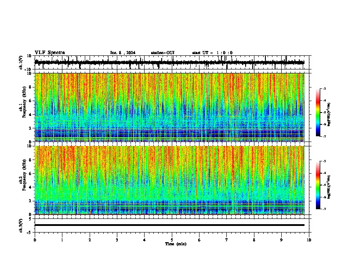Viewport: 348px width, 269px height.
Task: Click the time axis tick label "3"
Action: coord(117,240)
